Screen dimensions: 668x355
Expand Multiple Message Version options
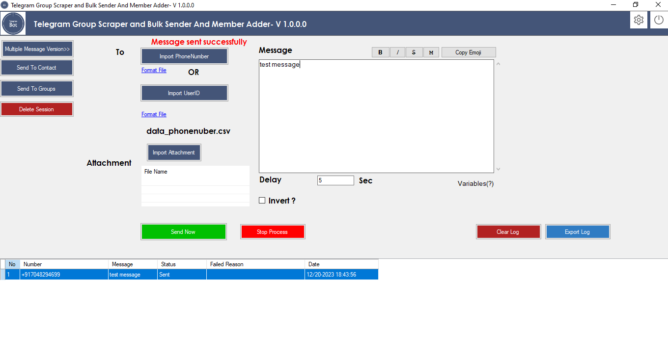[37, 49]
